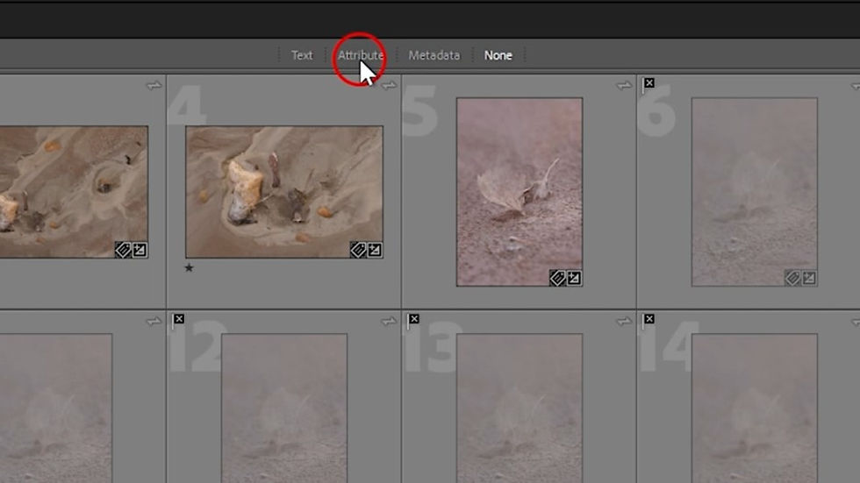Viewport: 860px width, 483px height.
Task: Click develop badge on leftmost top-row photo
Action: [x=140, y=250]
